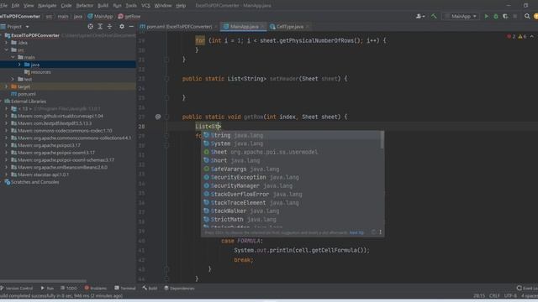Open the Build menu

[103, 6]
